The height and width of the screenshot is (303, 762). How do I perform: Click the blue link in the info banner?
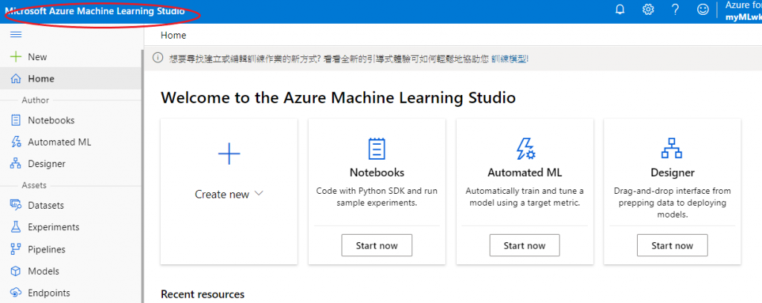click(x=510, y=58)
